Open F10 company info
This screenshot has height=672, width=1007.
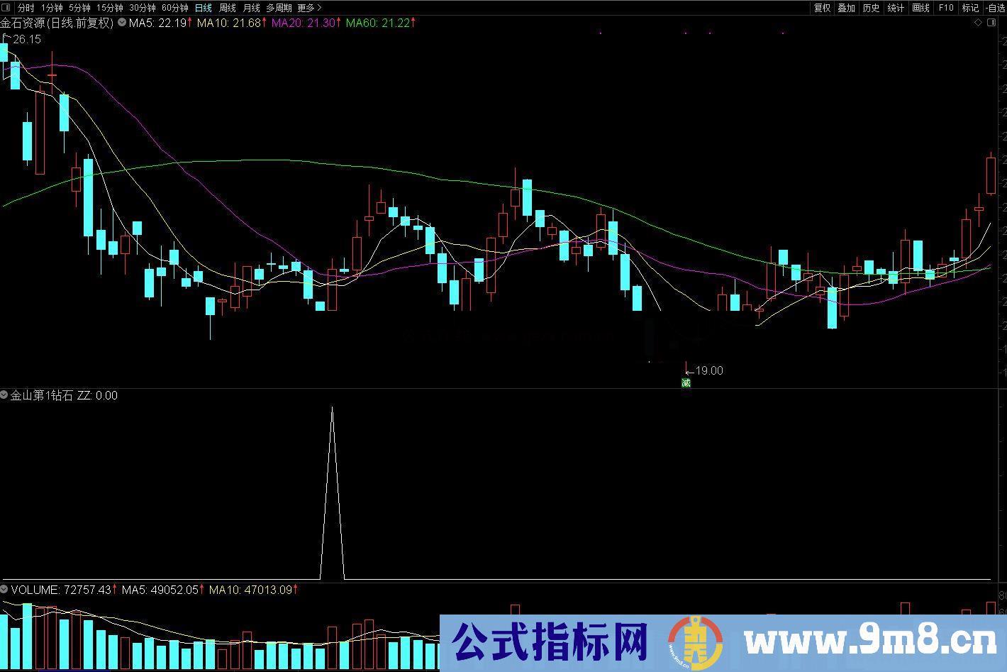click(945, 8)
